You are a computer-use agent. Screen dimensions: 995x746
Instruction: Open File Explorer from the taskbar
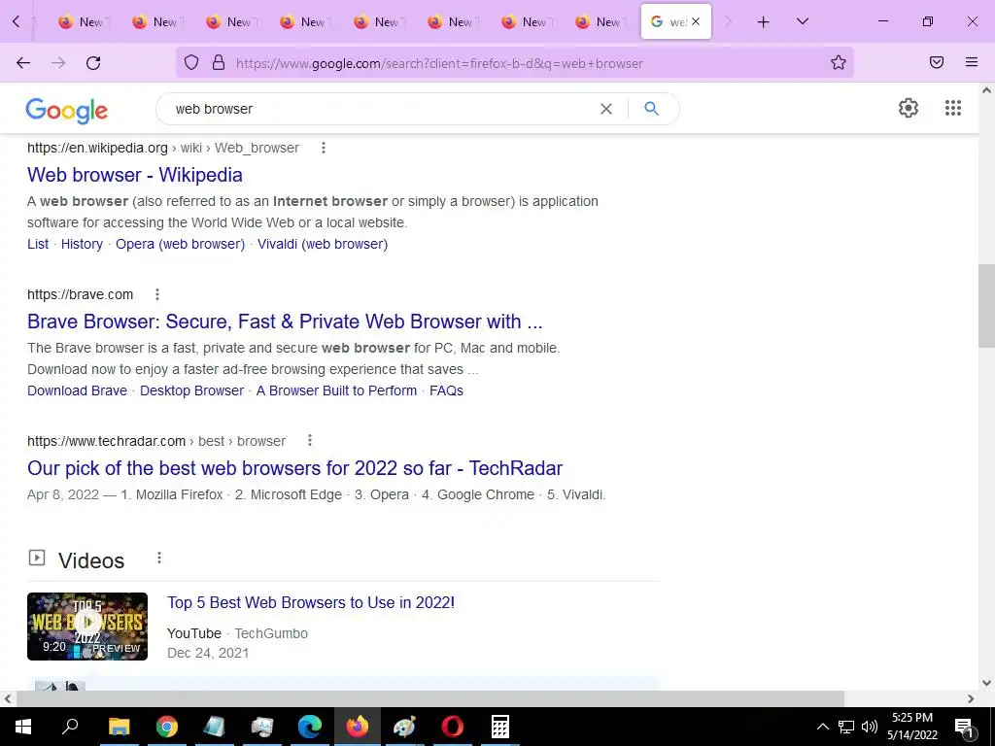point(119,727)
